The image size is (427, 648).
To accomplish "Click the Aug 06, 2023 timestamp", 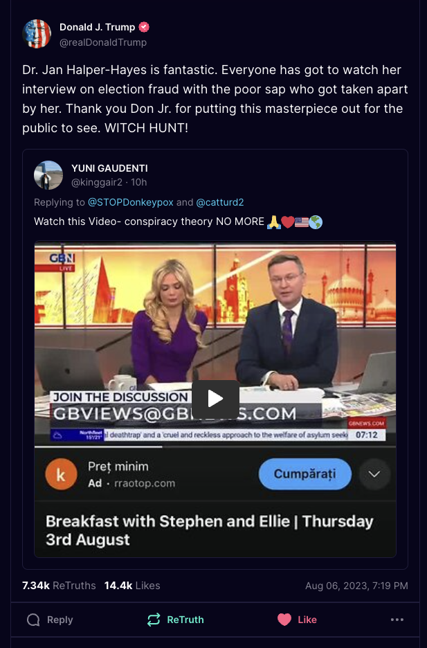I will tap(356, 586).
